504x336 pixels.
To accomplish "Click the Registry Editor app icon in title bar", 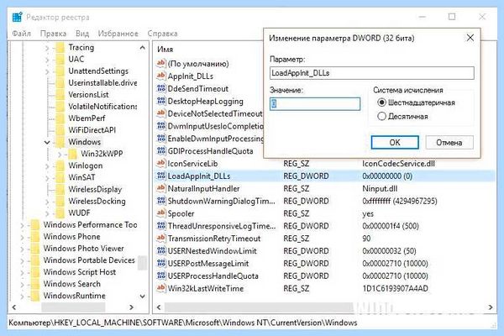I will pos(17,17).
